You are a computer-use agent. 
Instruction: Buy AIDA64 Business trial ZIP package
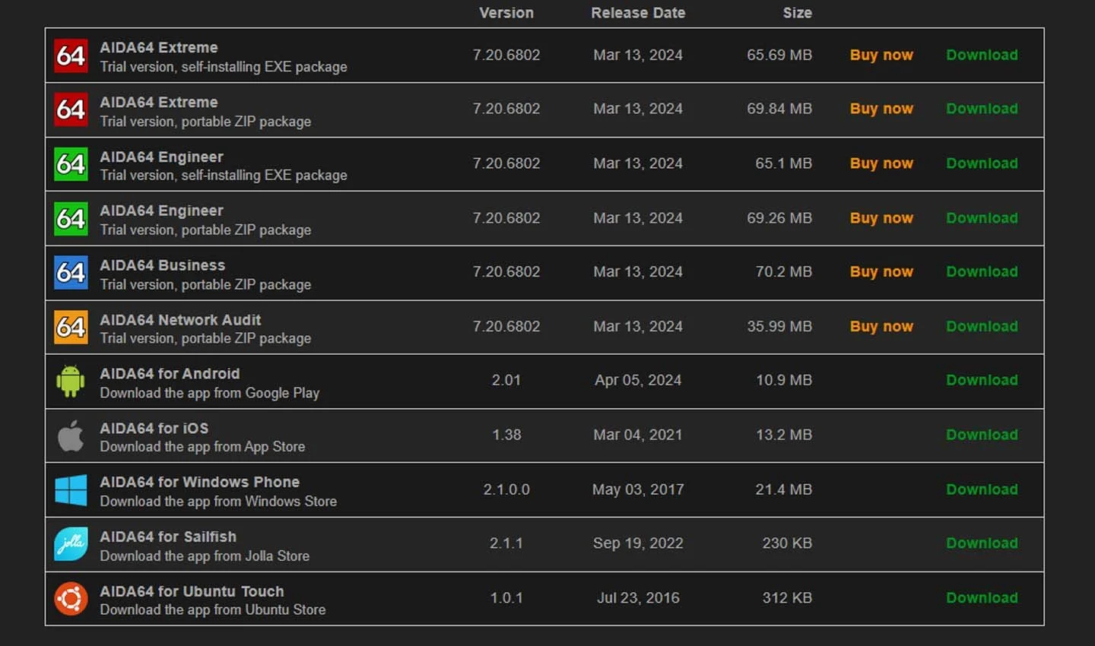click(x=881, y=271)
